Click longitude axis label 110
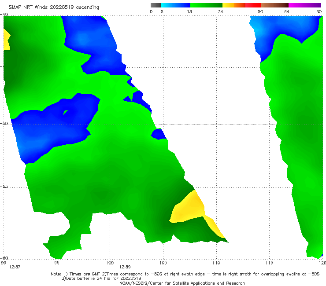This screenshot has width=326, height=286. point(216,263)
